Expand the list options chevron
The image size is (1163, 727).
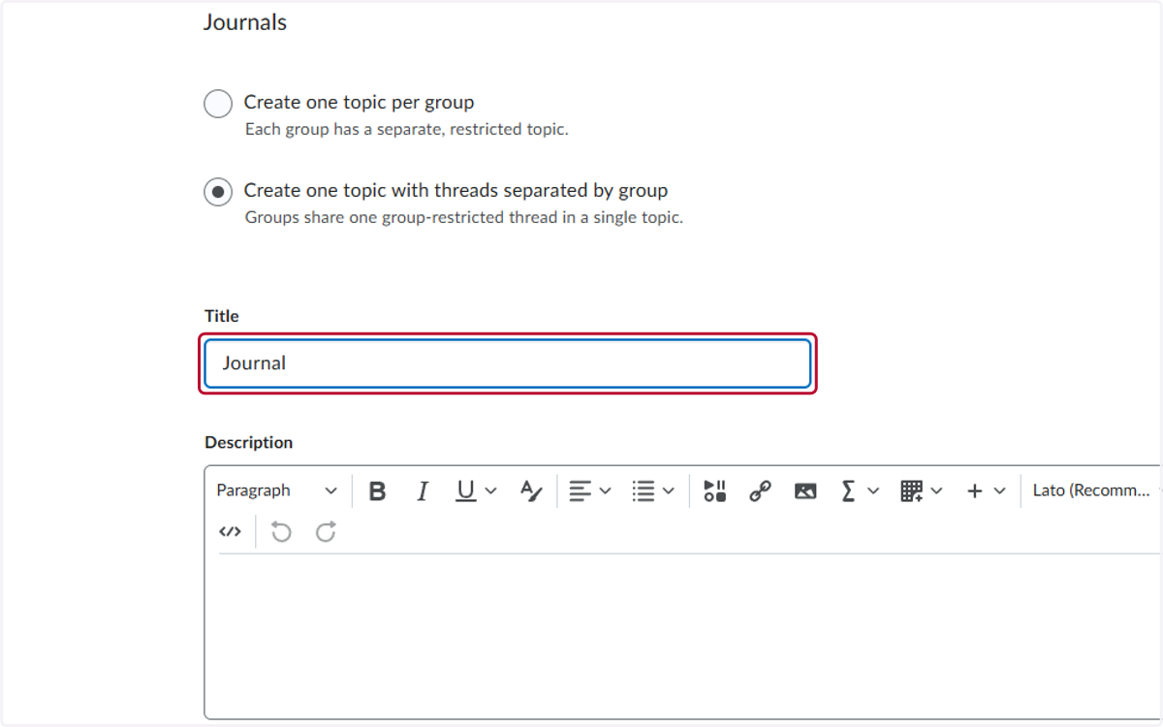[x=669, y=491]
